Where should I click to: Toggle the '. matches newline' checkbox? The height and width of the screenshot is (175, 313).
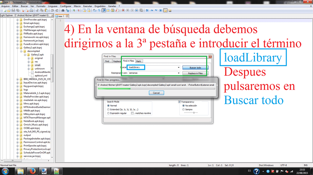coord(132,113)
